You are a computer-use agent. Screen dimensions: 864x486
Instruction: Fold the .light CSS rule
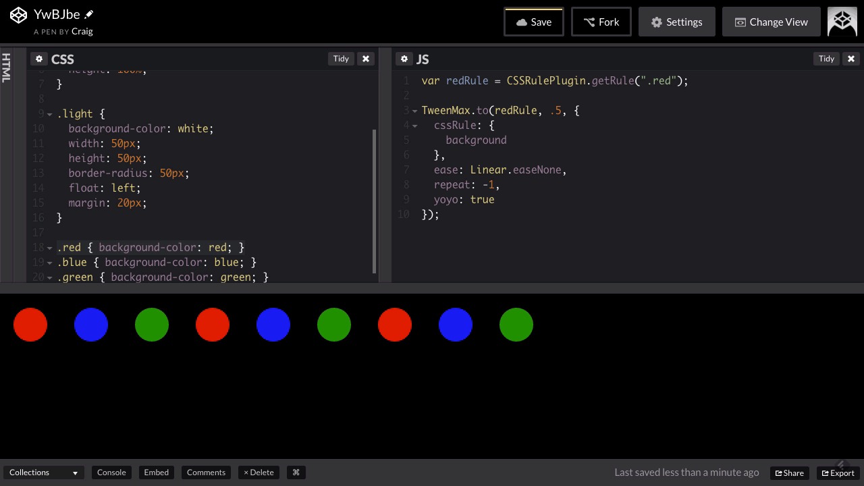(x=49, y=114)
